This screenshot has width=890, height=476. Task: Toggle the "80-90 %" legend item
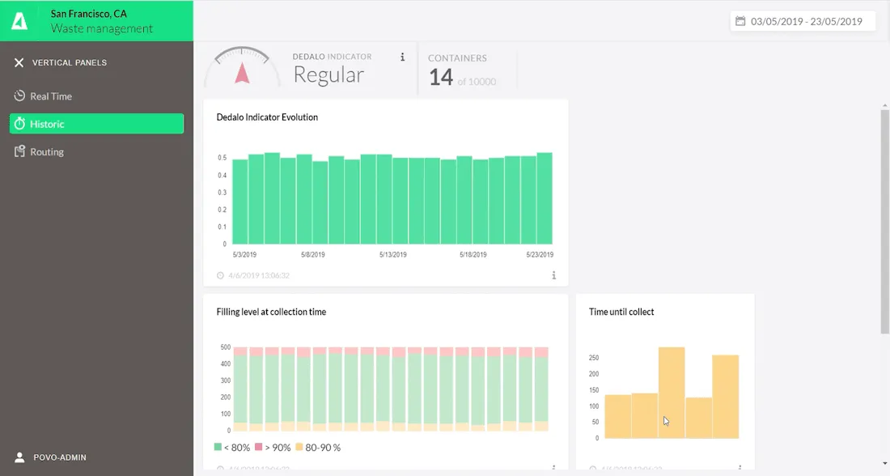[320, 447]
